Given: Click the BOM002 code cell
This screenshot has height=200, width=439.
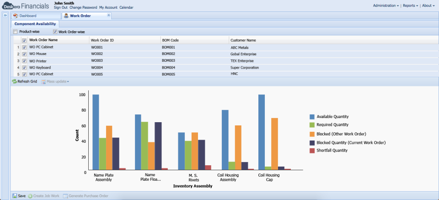Looking at the screenshot, I should 169,54.
